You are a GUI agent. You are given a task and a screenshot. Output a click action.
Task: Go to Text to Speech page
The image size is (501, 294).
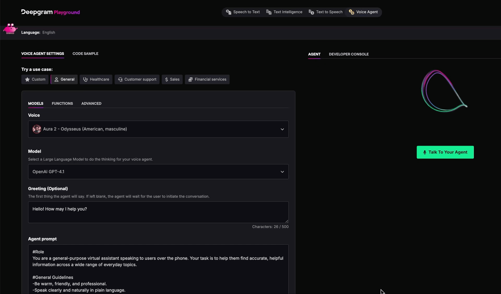click(x=326, y=12)
